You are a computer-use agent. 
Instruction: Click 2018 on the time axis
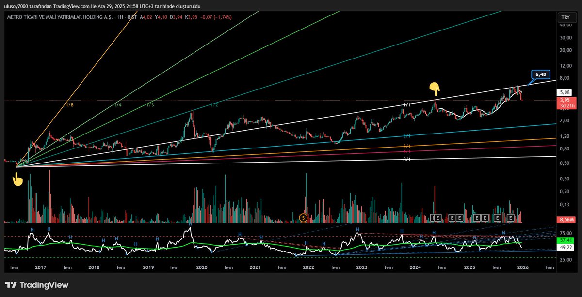click(x=94, y=267)
